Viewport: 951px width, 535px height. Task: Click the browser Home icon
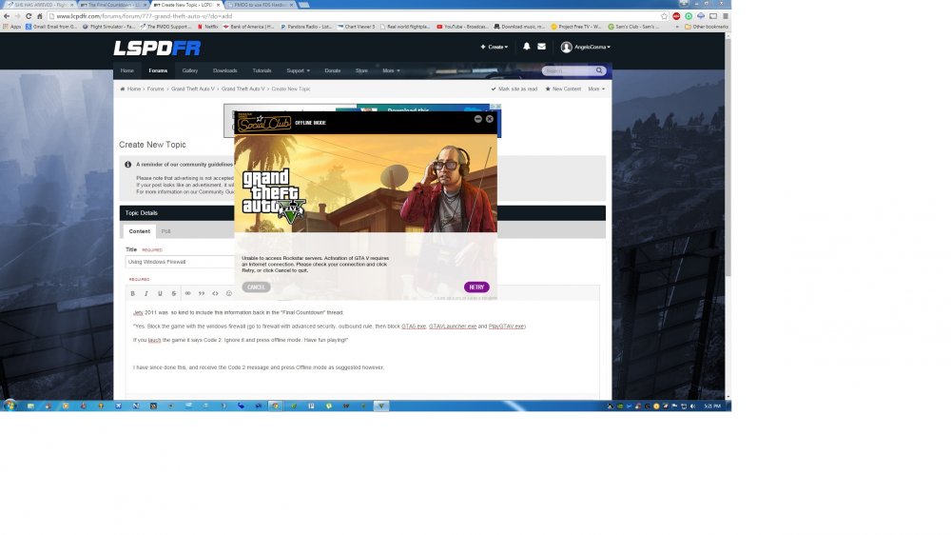point(39,16)
